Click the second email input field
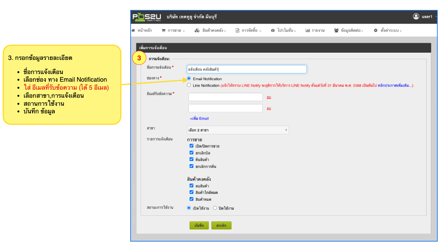 [x=225, y=108]
